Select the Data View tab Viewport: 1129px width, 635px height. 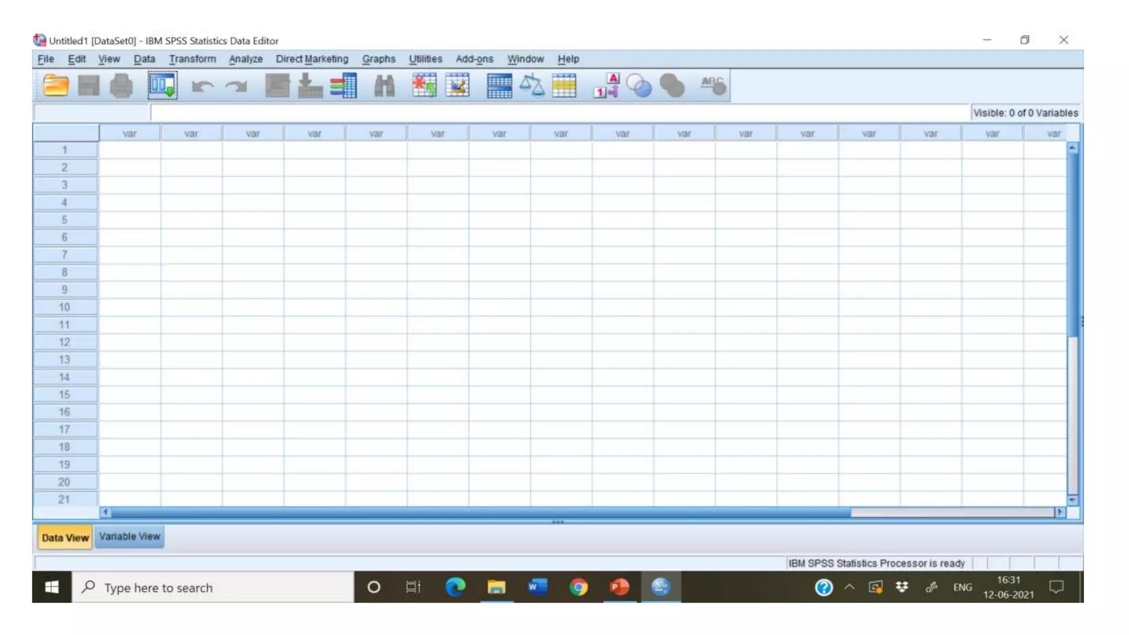pos(64,537)
